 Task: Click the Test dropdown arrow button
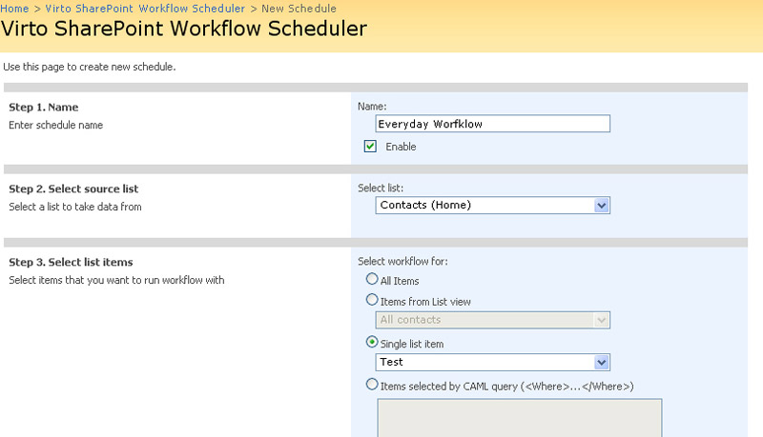coord(602,362)
